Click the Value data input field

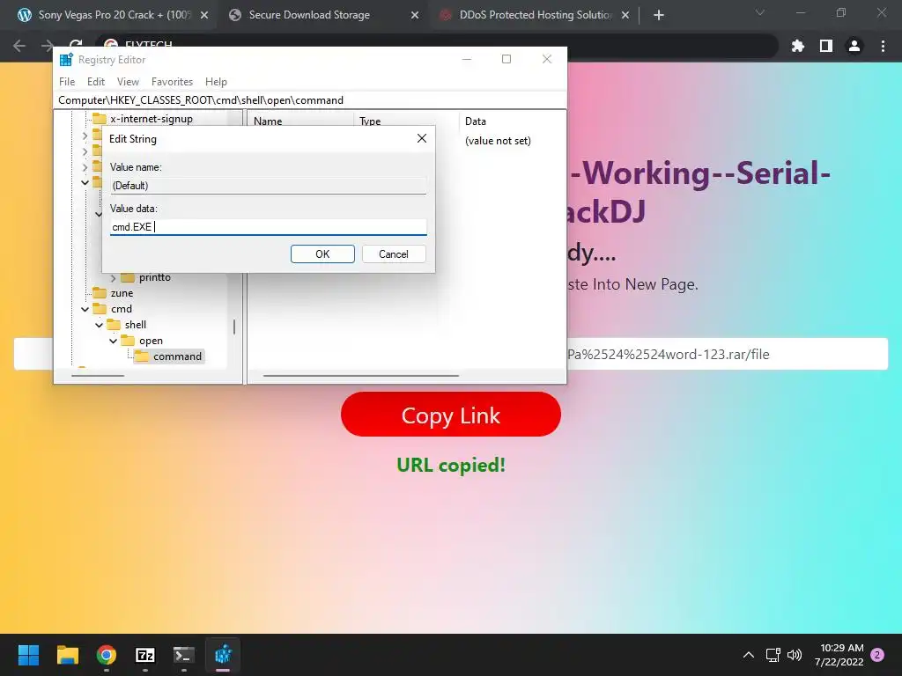coord(268,226)
